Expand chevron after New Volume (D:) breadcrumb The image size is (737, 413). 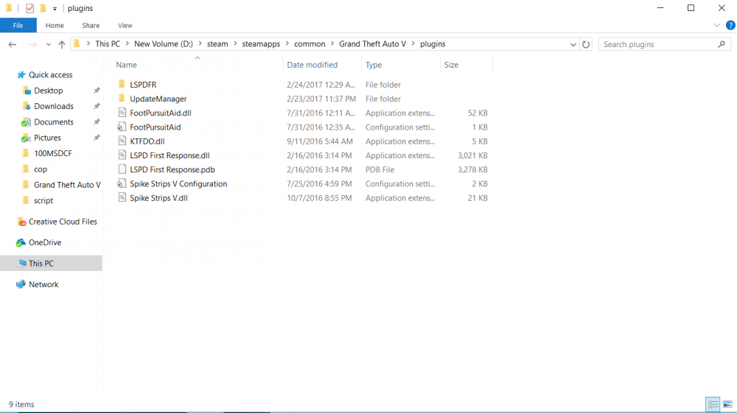(200, 43)
